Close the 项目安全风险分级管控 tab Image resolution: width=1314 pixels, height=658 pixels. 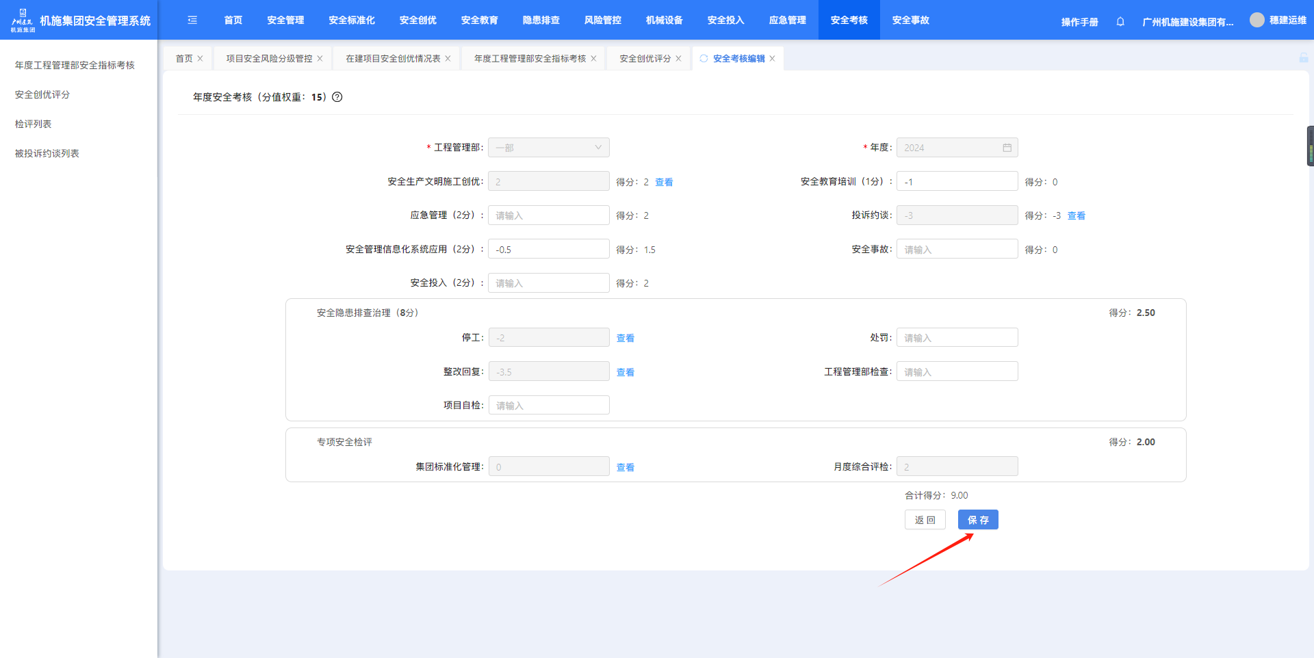pos(320,59)
